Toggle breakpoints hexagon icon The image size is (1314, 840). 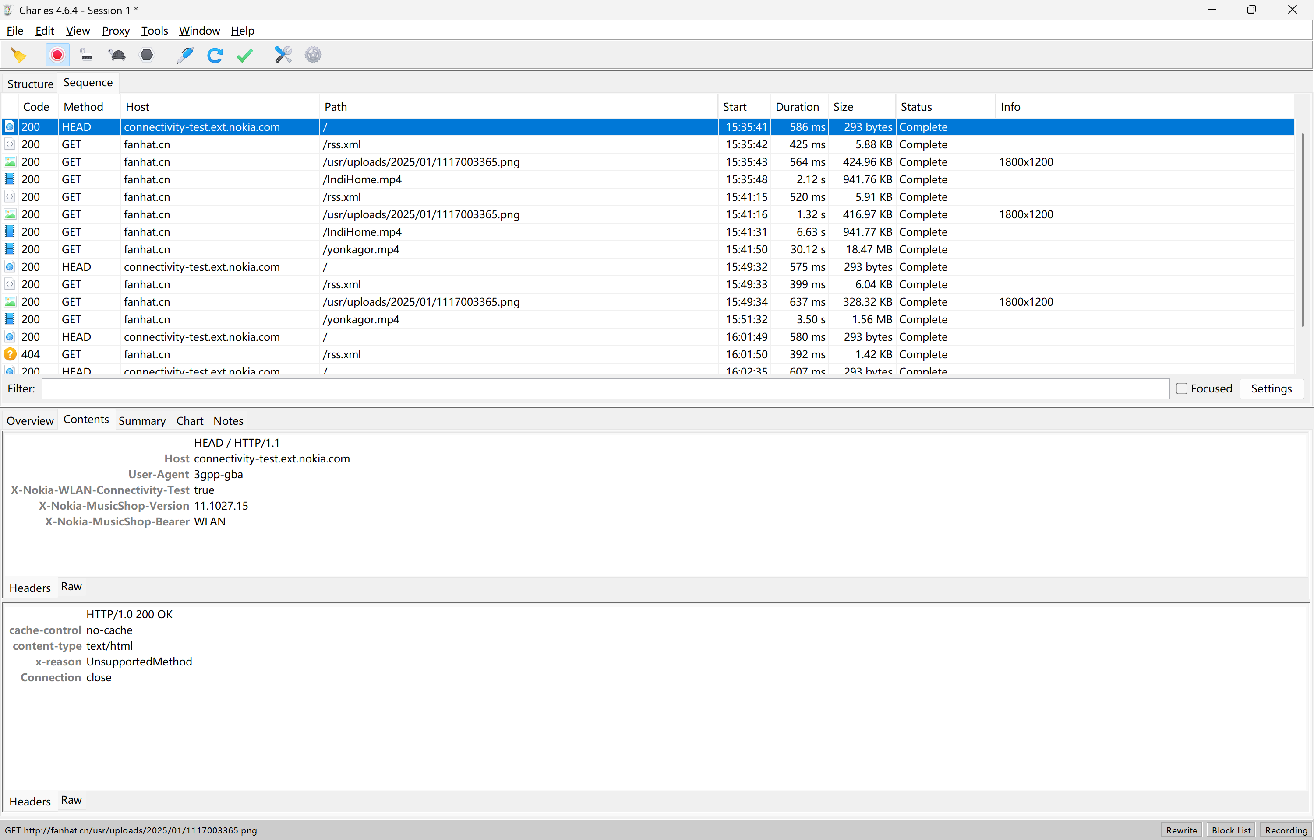[x=147, y=55]
